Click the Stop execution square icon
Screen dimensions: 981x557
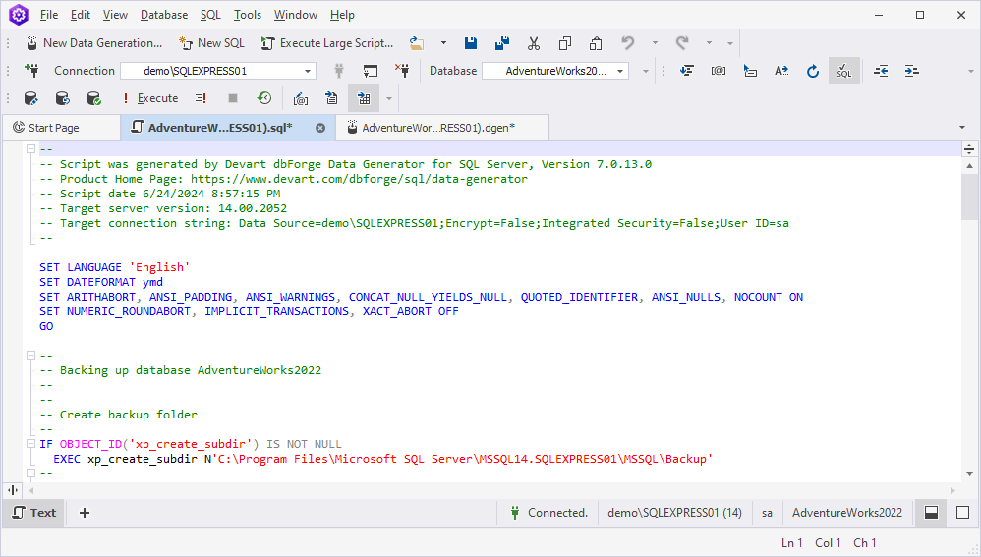point(233,98)
